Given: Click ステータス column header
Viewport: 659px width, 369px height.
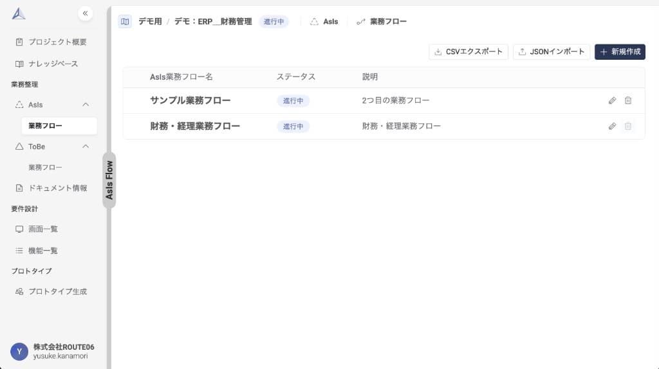Looking at the screenshot, I should 296,77.
